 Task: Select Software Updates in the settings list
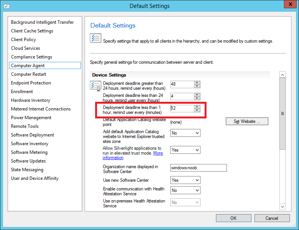28,161
